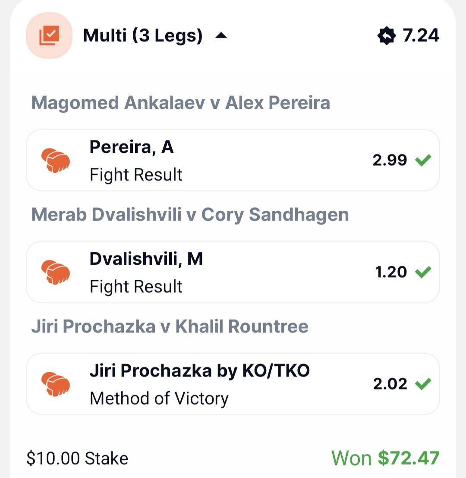This screenshot has height=478, width=466.
Task: Open the Magomed Ankalaev v Alex Pereira event
Action: (x=180, y=103)
